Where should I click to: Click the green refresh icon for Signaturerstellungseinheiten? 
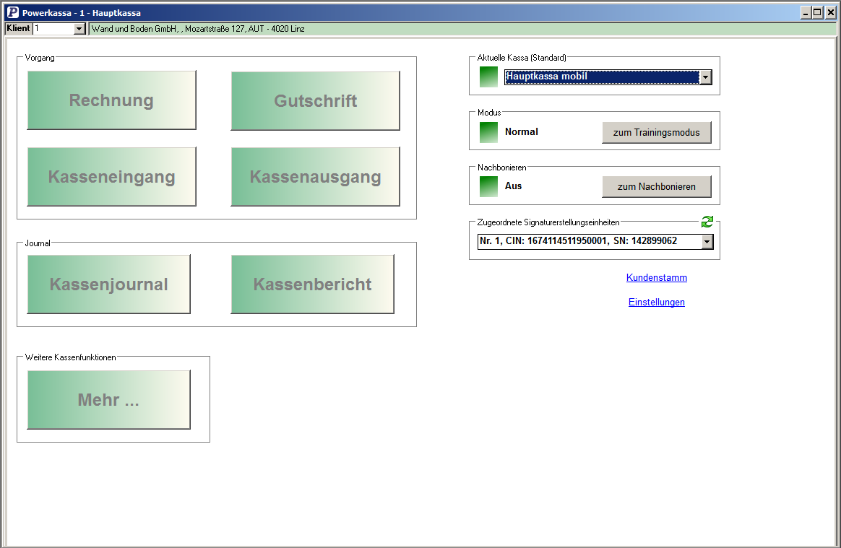pyautogui.click(x=707, y=222)
